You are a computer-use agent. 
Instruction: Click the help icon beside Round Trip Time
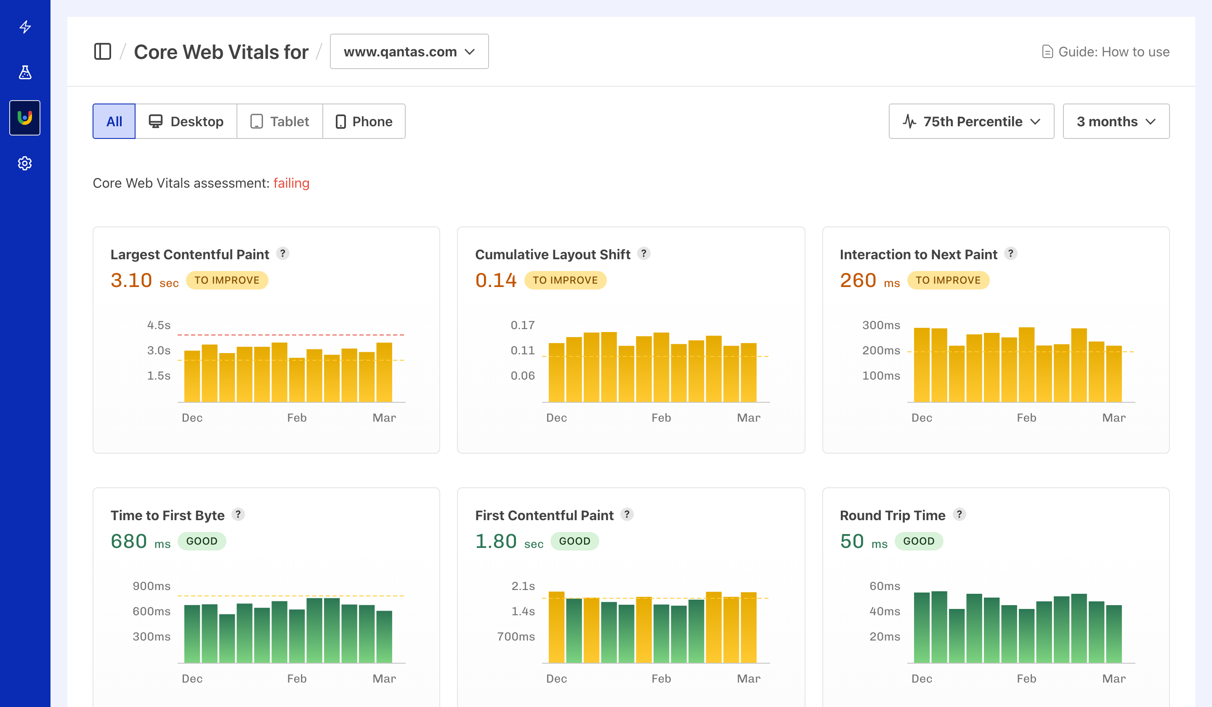point(960,515)
